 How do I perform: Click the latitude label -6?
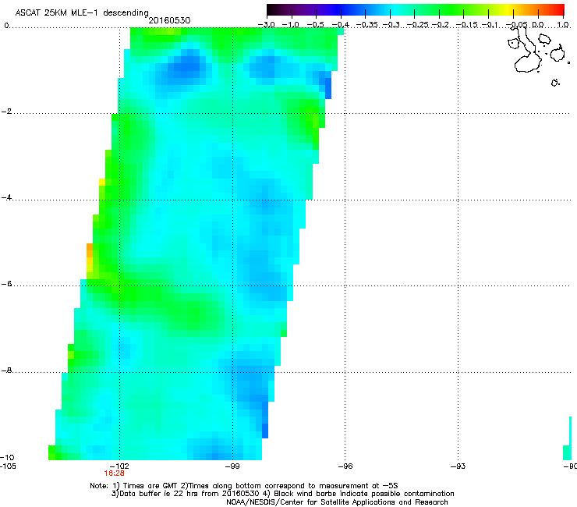click(6, 284)
